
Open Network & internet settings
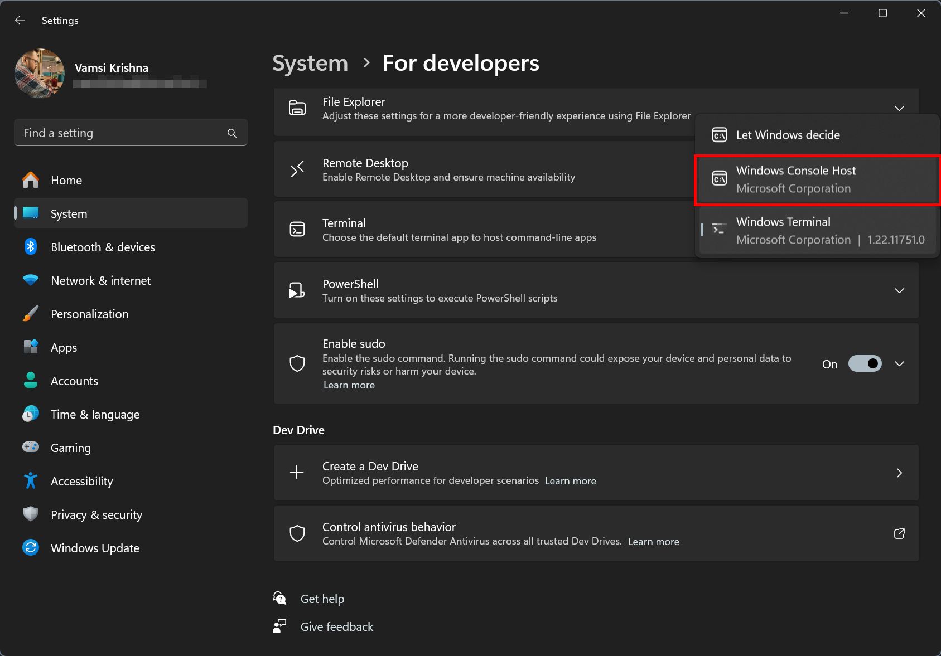click(131, 280)
